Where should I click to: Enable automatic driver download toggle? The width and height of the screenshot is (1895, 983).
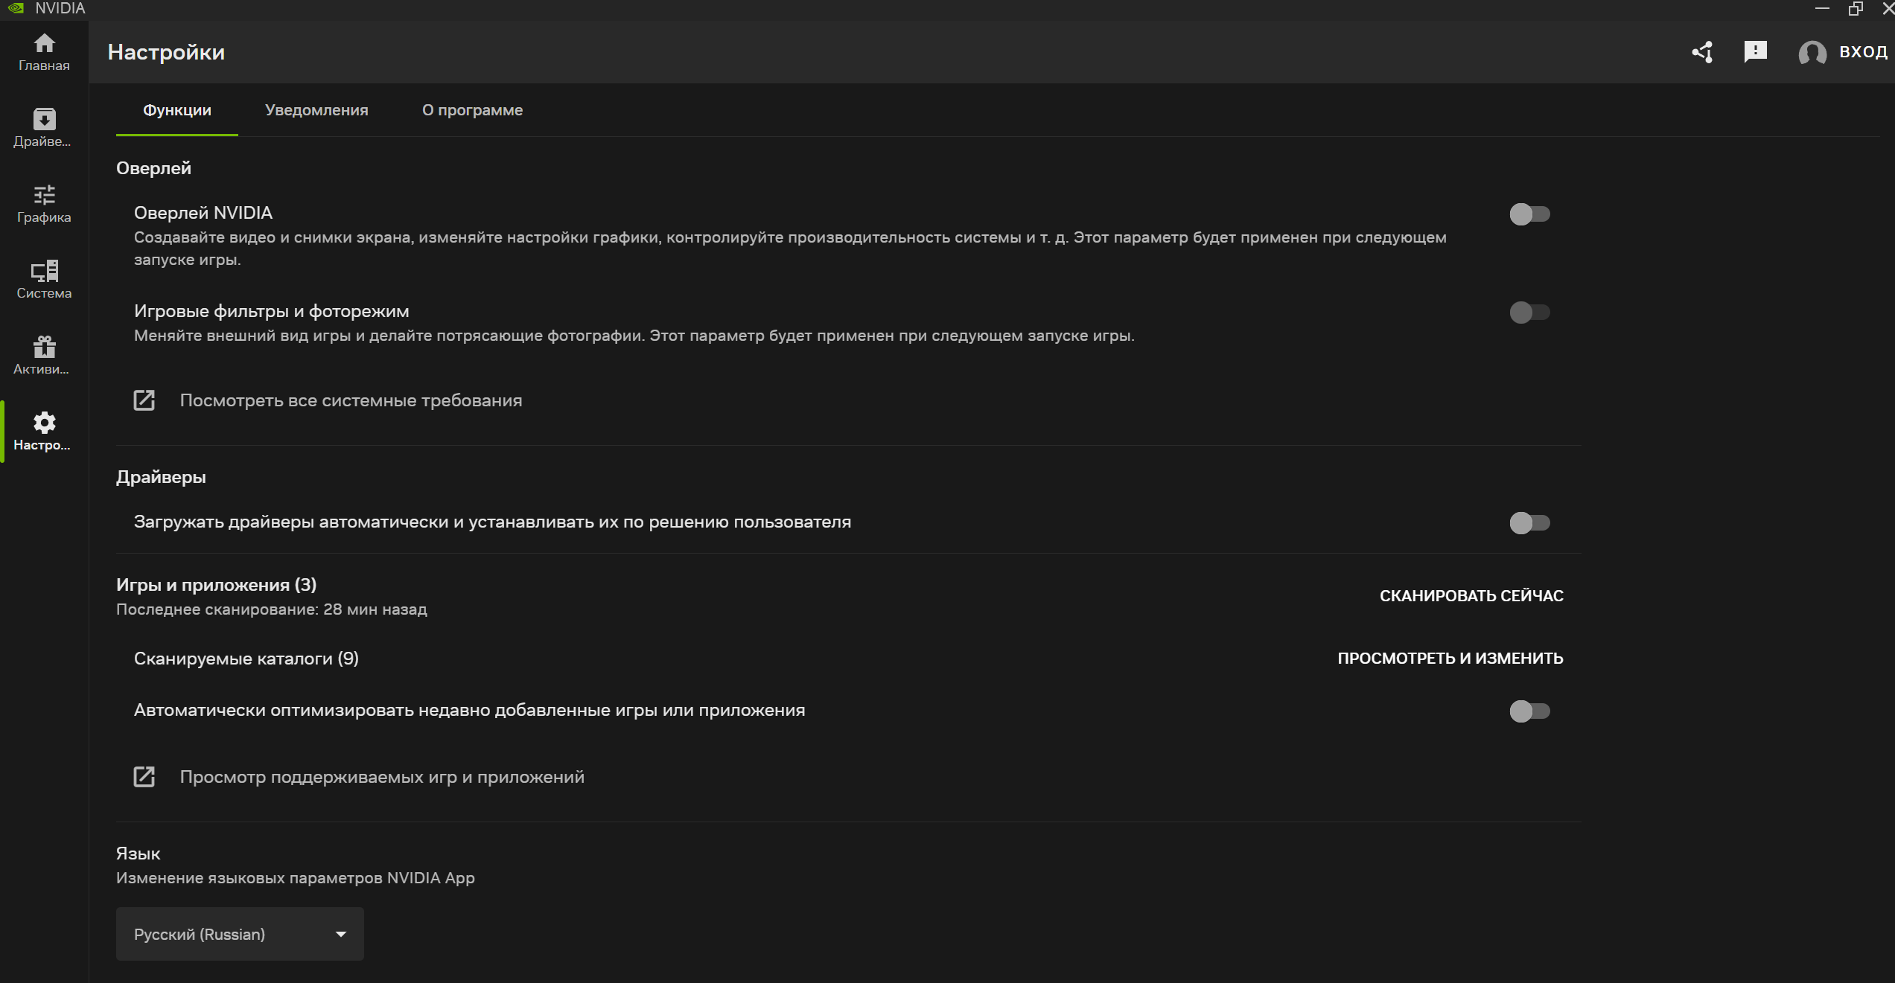click(1529, 523)
